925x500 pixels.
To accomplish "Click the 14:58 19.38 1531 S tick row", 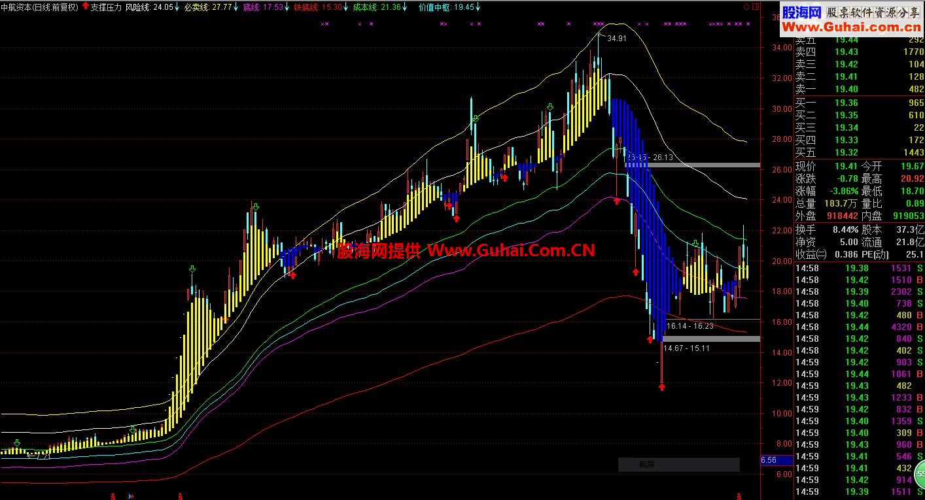I will tap(860, 268).
